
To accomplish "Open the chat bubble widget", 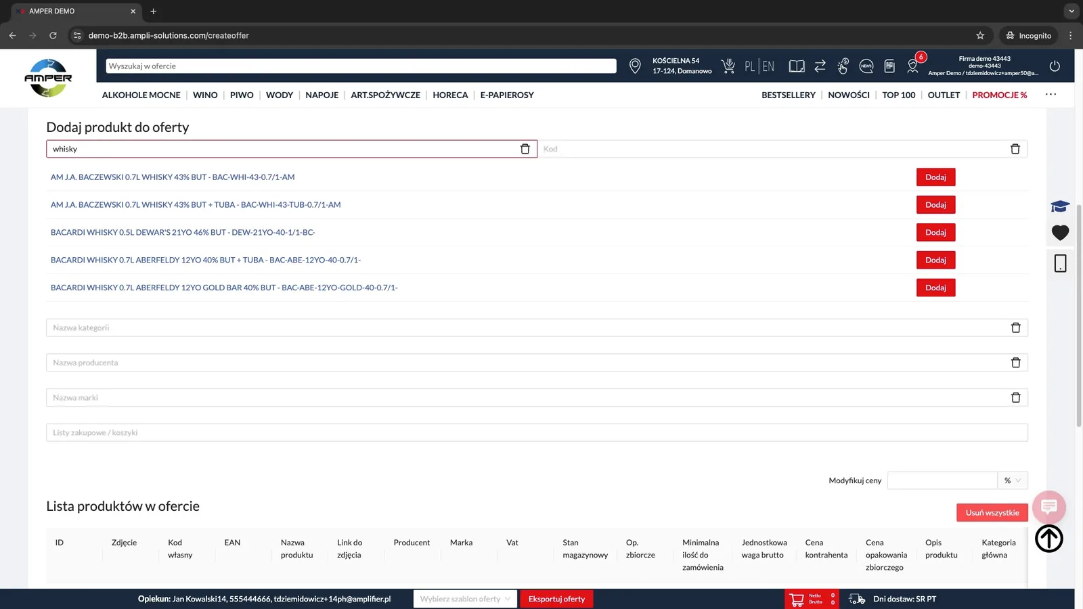I will click(x=1049, y=507).
